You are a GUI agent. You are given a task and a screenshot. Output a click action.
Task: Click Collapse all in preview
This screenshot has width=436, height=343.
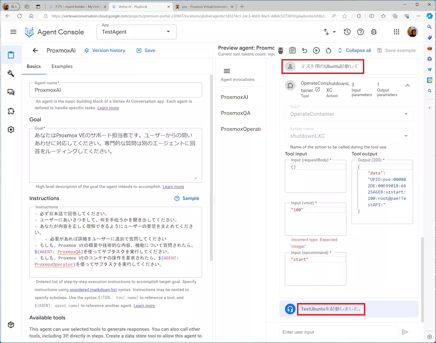coord(354,50)
